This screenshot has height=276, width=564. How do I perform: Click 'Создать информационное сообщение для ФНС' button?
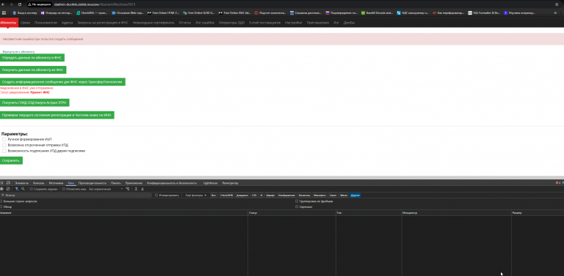click(x=62, y=82)
